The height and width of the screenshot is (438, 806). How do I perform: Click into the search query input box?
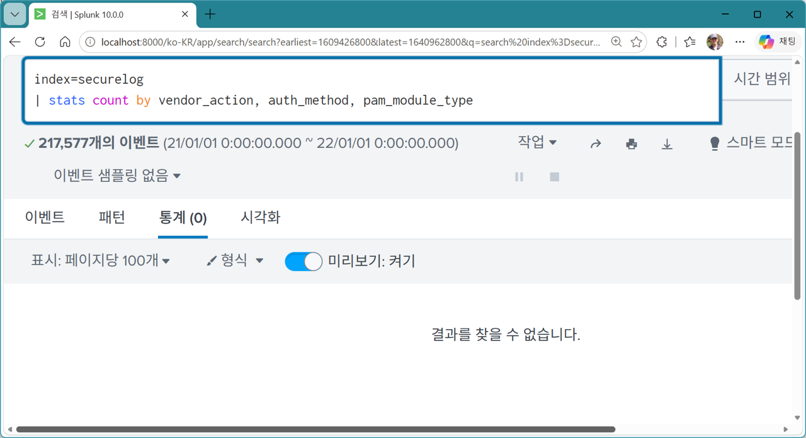click(x=372, y=90)
